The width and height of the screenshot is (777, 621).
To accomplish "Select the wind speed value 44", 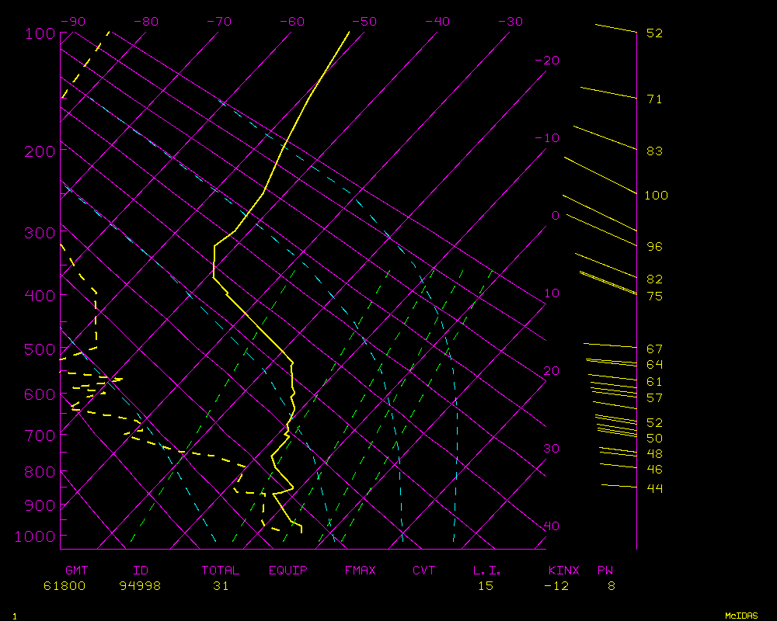I will (654, 488).
